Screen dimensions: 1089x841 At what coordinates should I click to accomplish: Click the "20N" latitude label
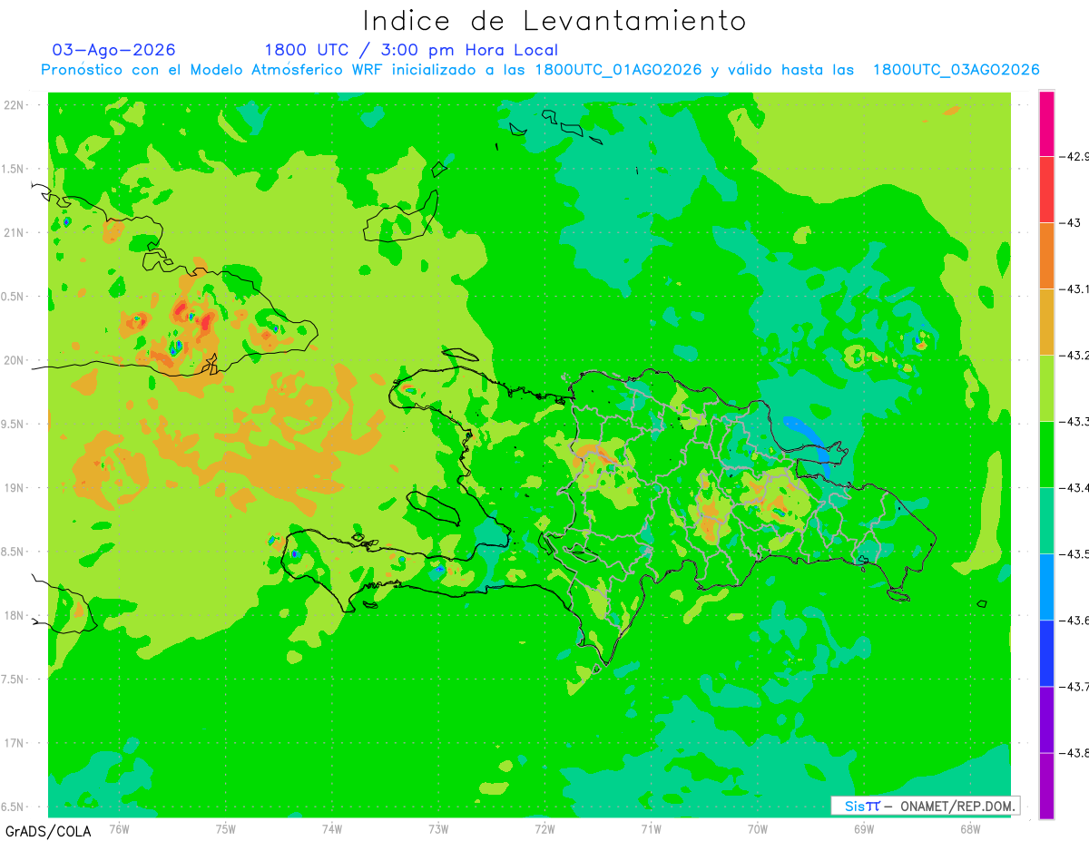click(x=15, y=360)
